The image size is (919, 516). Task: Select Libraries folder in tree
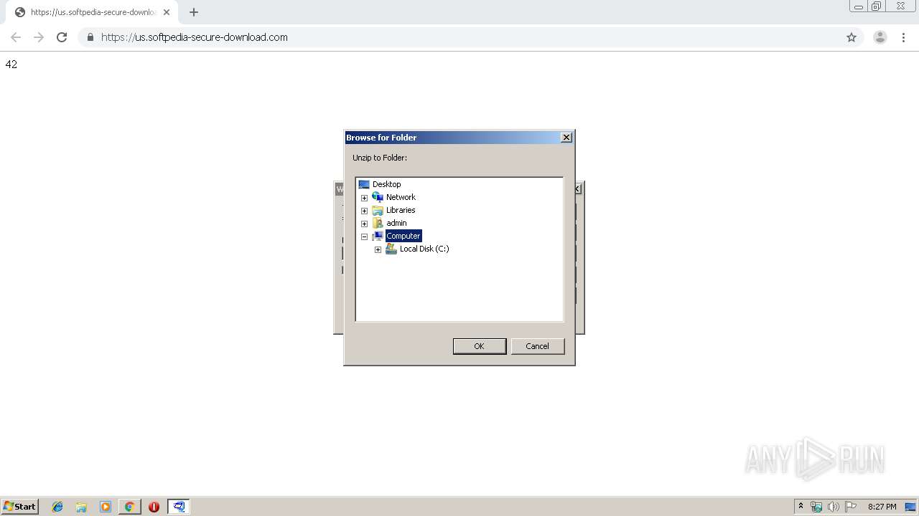(x=401, y=210)
